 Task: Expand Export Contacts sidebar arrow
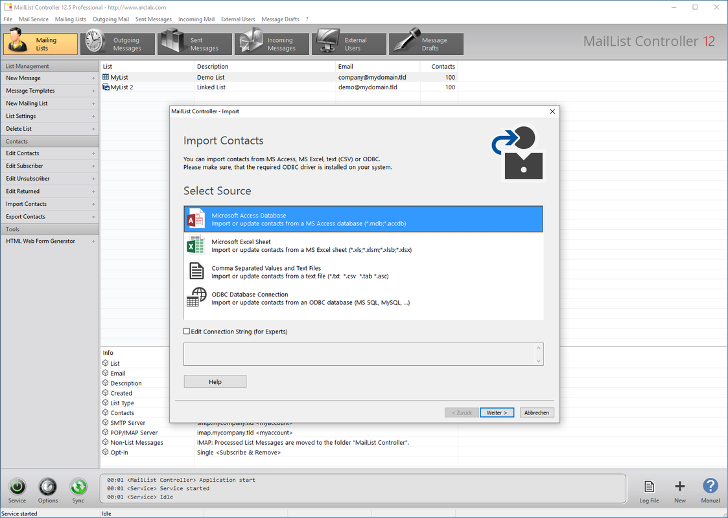coord(93,217)
